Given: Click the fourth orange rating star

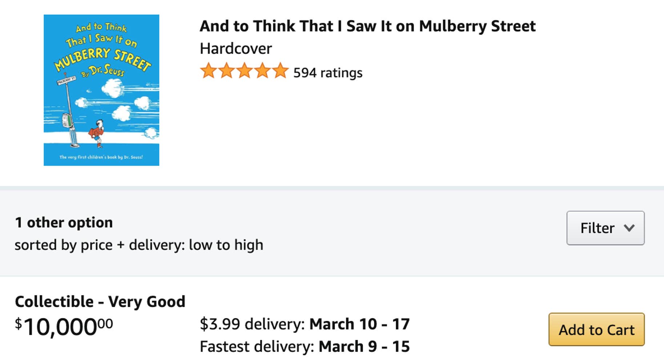Looking at the screenshot, I should (x=262, y=71).
